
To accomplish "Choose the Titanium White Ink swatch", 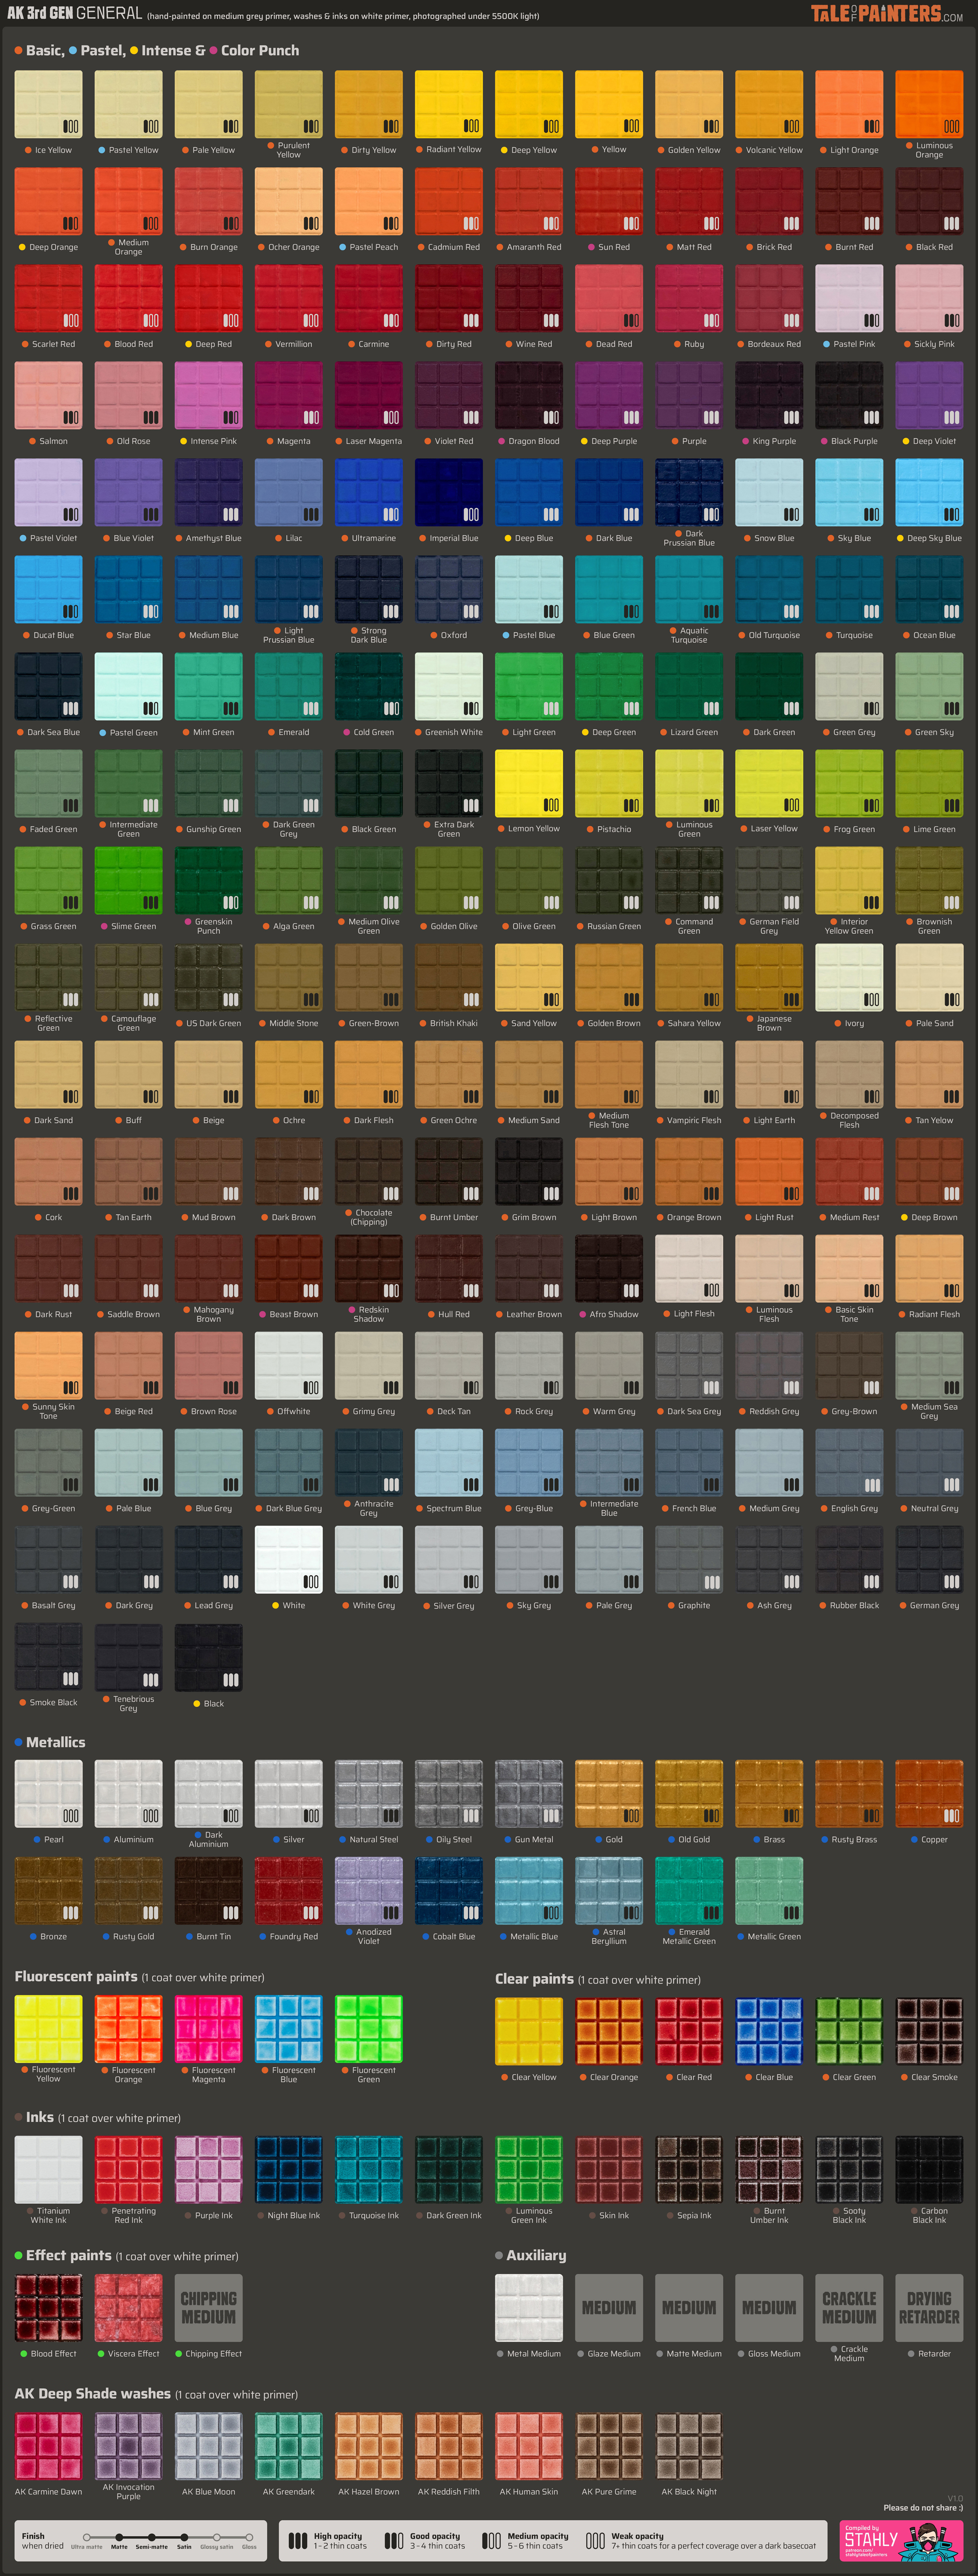I will (49, 2169).
